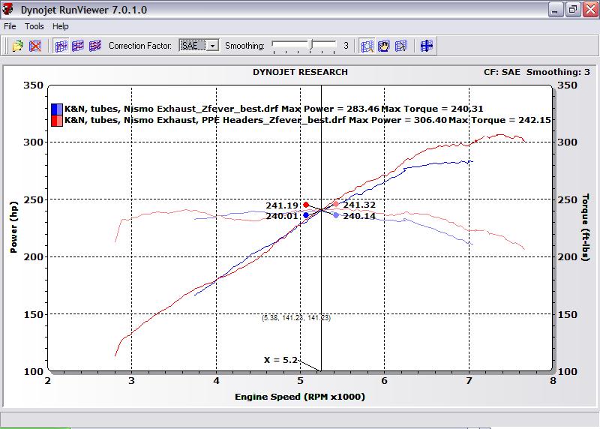Click the 'CF: SAE Smoothing: 3' header text
The image size is (600, 429).
[x=537, y=72]
